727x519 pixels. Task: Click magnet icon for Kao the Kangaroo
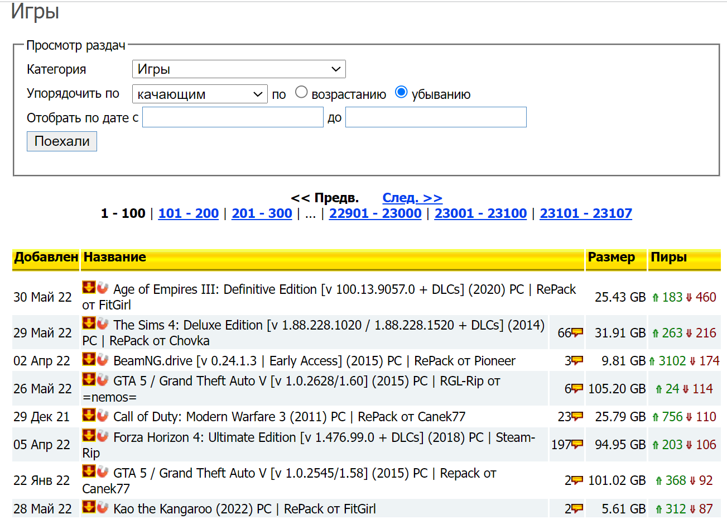pyautogui.click(x=103, y=507)
